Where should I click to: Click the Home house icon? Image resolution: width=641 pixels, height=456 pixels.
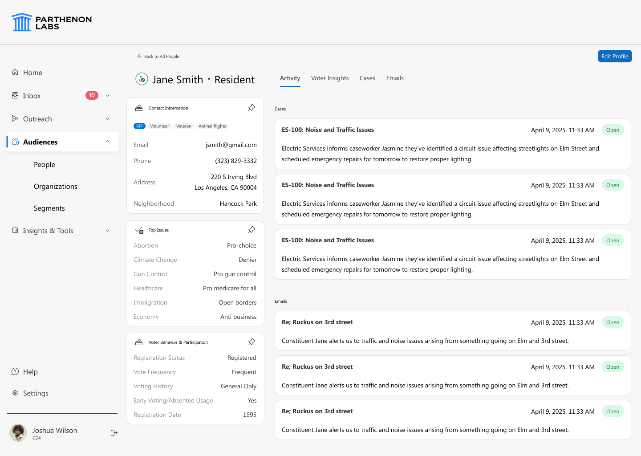pyautogui.click(x=15, y=72)
